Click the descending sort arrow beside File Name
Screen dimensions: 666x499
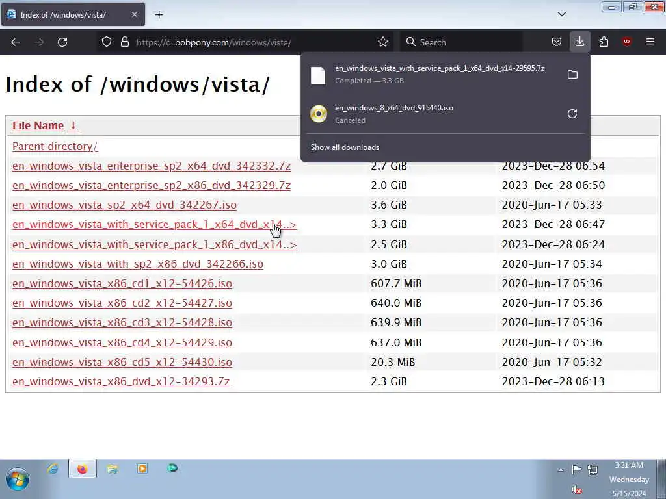73,125
